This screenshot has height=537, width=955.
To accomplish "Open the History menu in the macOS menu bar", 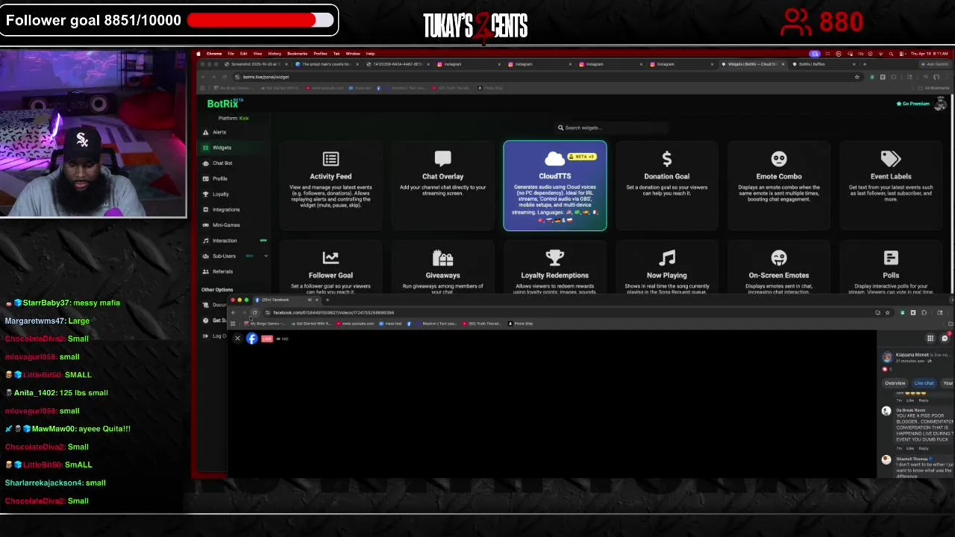I will click(275, 54).
